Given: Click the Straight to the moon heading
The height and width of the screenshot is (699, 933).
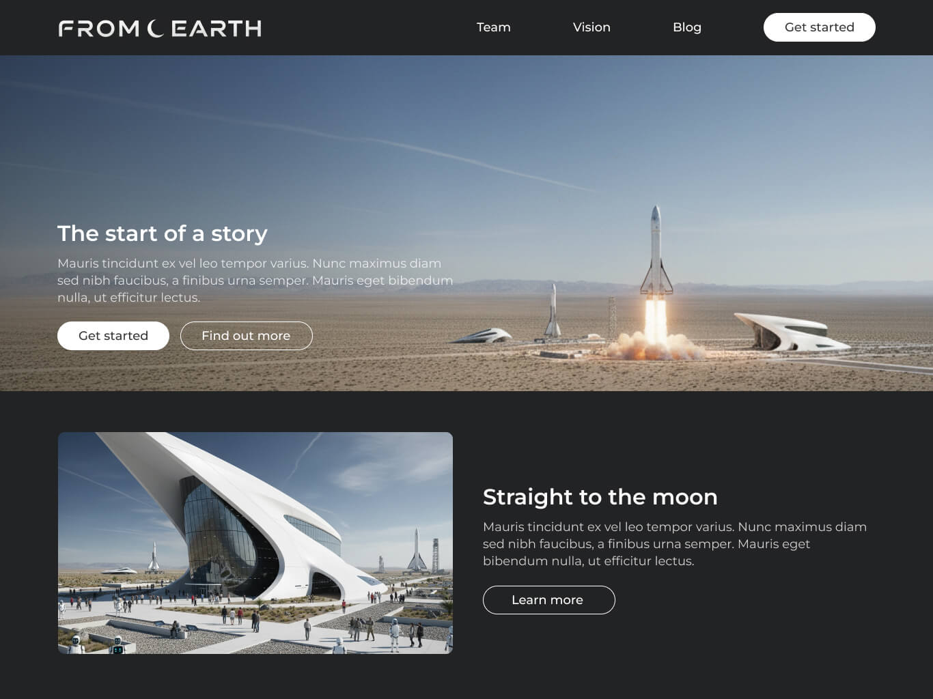Looking at the screenshot, I should tap(600, 497).
